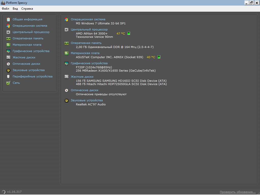Open the Вид menu
The width and height of the screenshot is (260, 195).
[x=15, y=9]
